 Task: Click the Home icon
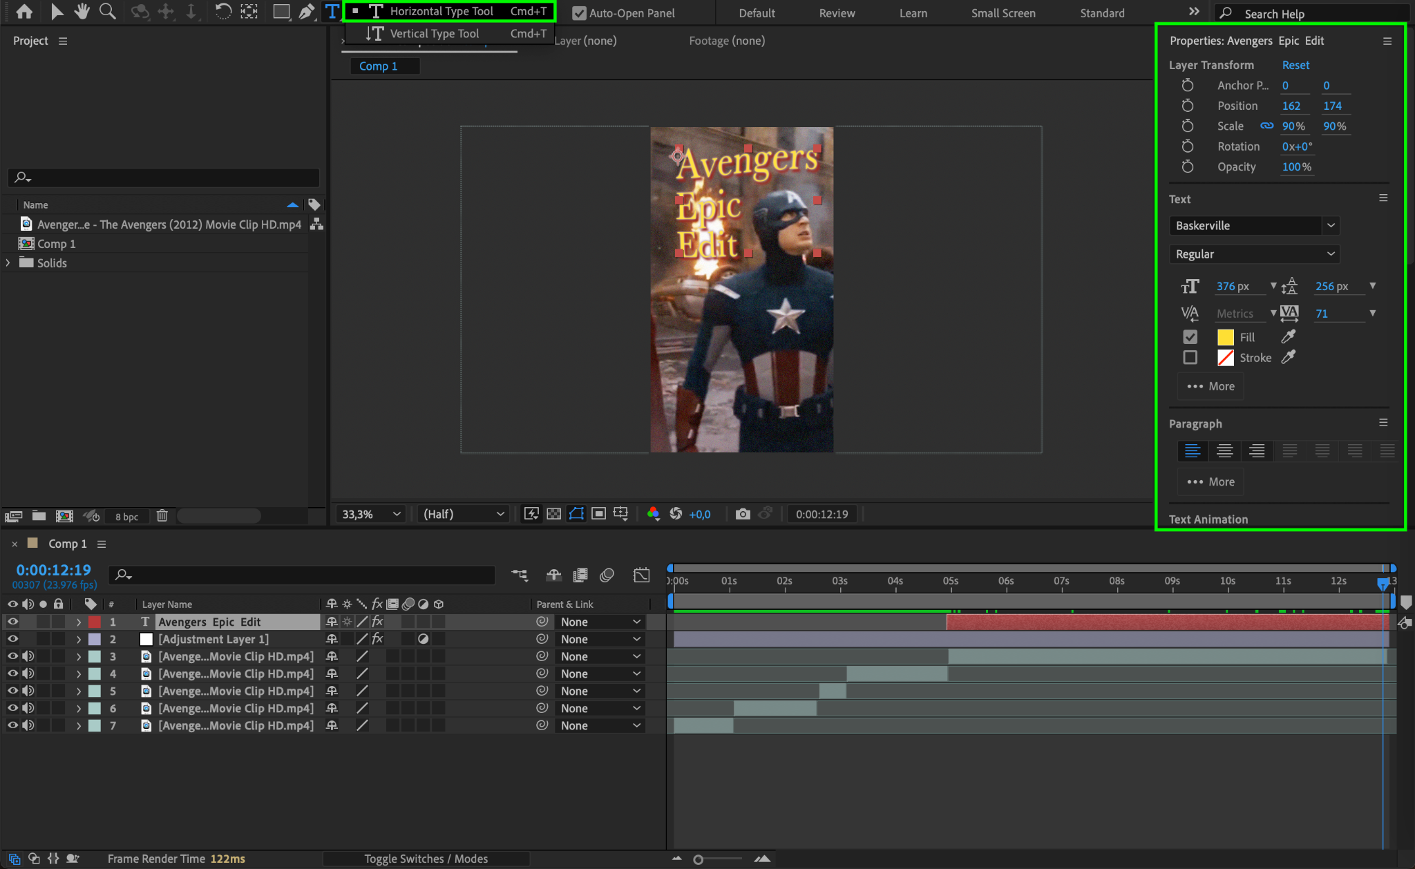coord(24,11)
